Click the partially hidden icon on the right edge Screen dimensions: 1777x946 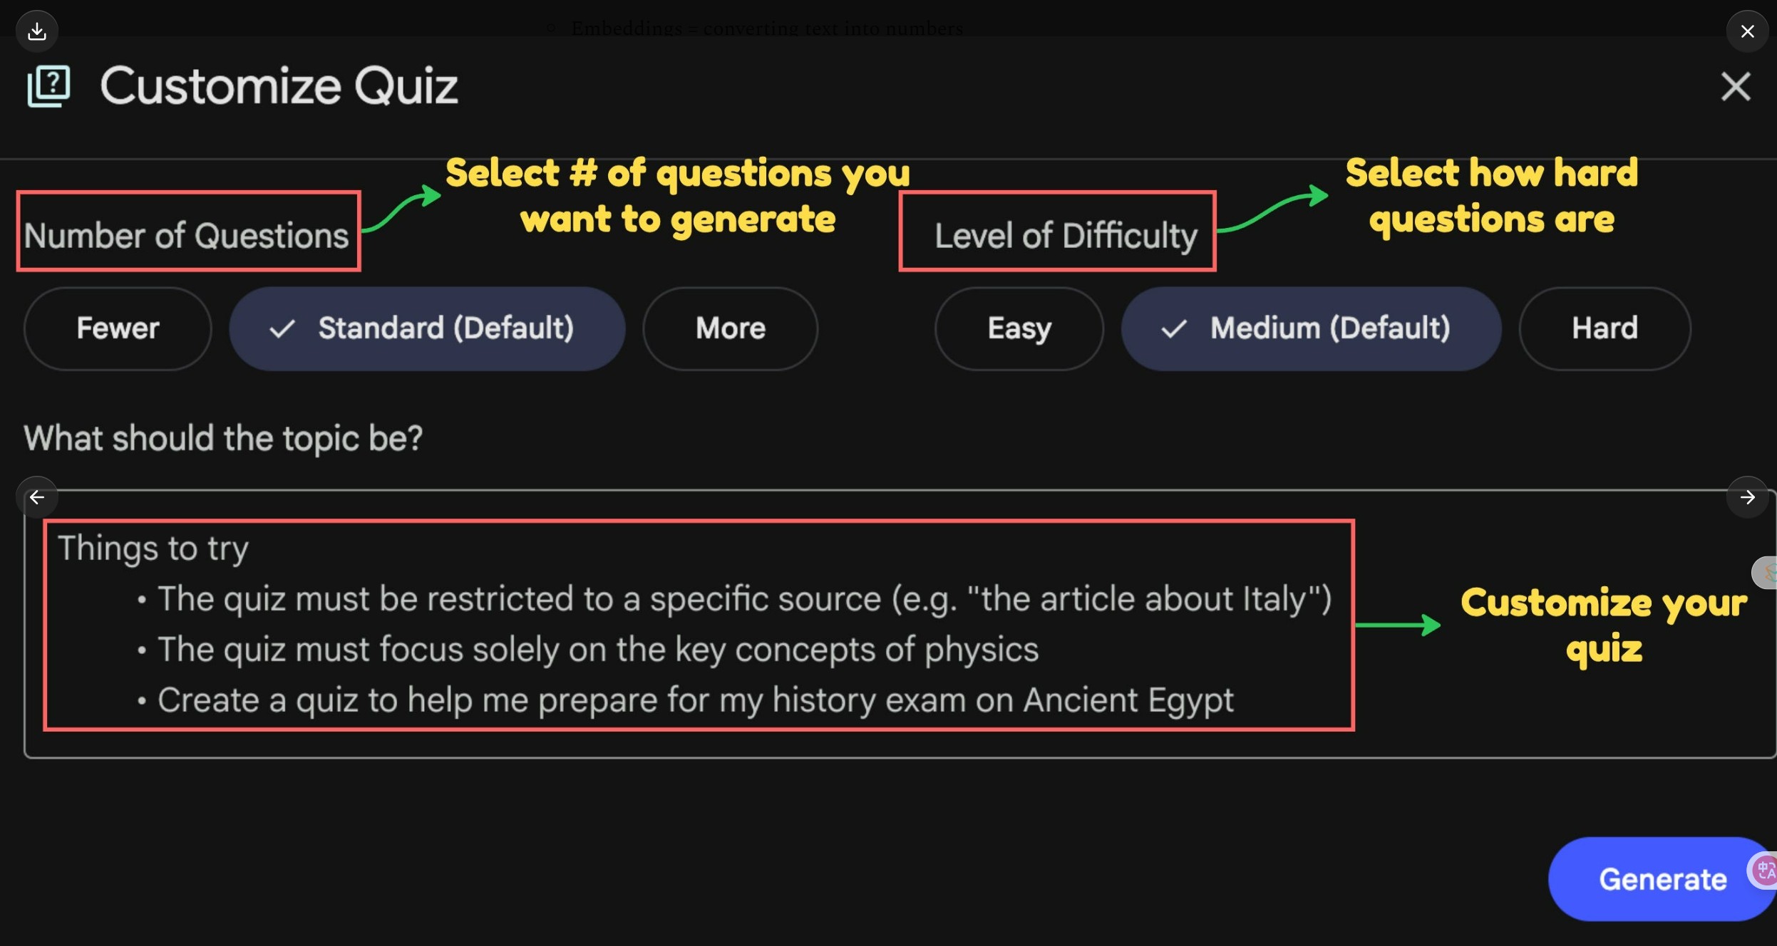coord(1766,572)
